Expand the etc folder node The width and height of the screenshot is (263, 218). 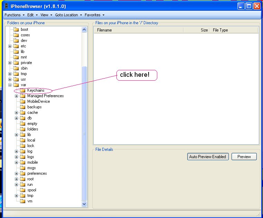(x=10, y=46)
